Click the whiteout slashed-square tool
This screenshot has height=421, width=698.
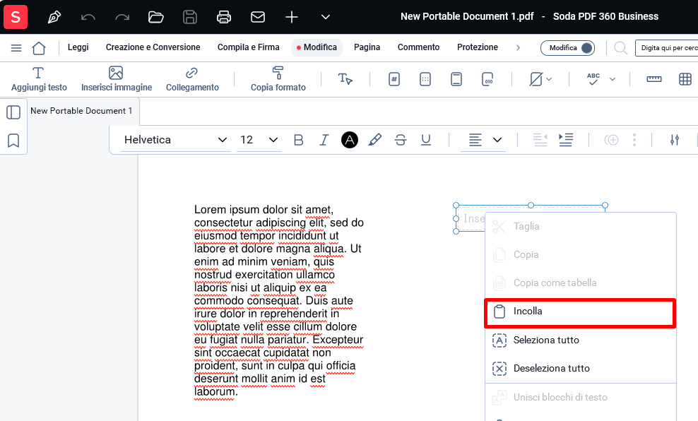click(x=536, y=79)
